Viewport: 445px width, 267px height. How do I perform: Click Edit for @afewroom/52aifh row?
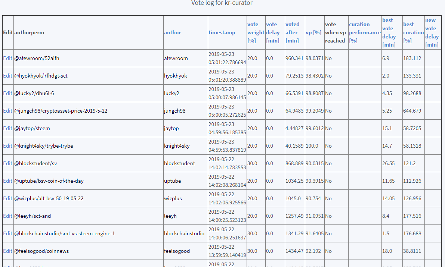click(x=8, y=58)
